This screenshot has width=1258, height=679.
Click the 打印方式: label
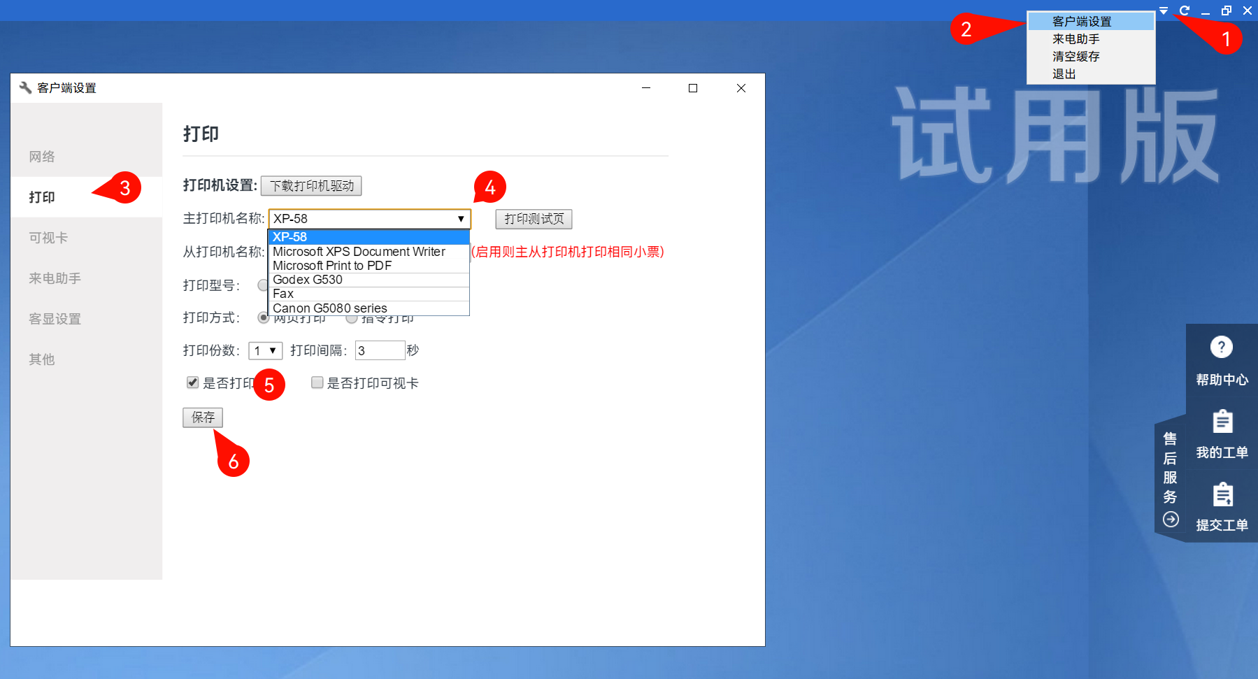211,317
